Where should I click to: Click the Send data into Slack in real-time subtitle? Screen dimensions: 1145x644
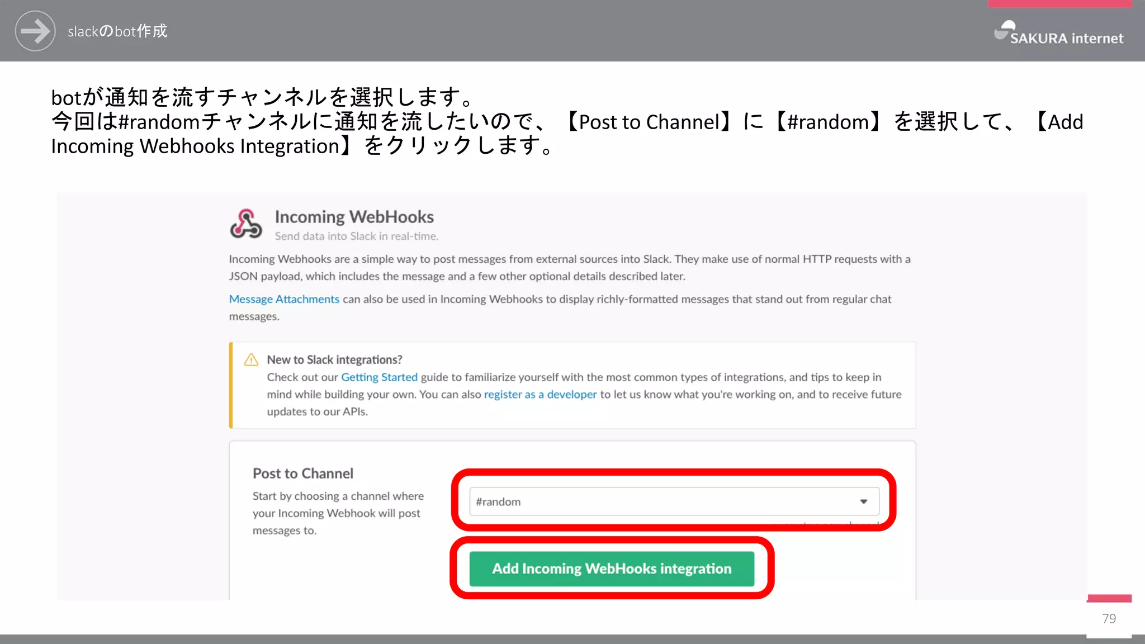356,236
